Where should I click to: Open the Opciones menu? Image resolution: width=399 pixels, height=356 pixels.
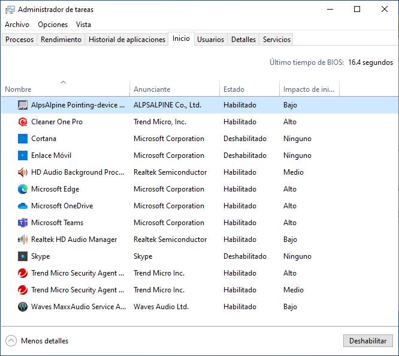pyautogui.click(x=53, y=25)
